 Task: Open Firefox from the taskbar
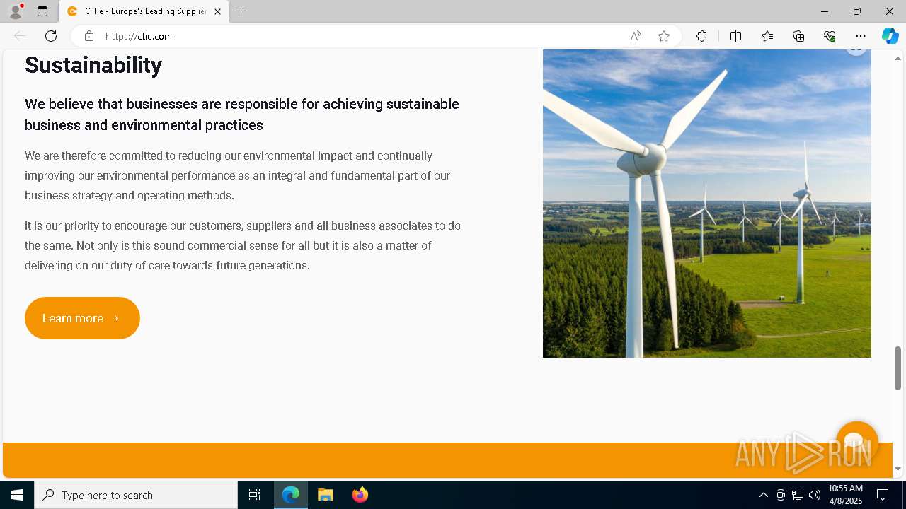[360, 495]
